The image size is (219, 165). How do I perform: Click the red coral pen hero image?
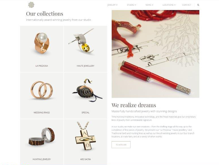coord(155,54)
